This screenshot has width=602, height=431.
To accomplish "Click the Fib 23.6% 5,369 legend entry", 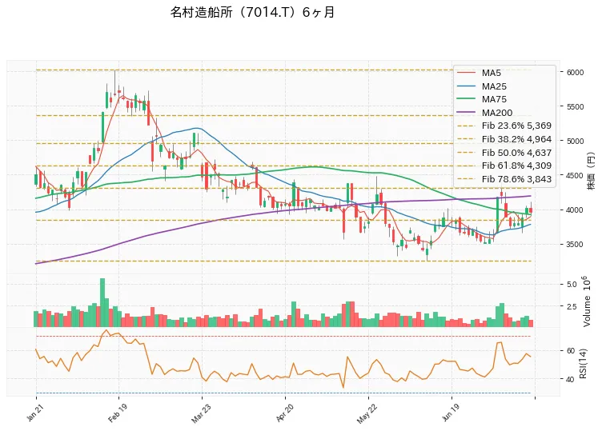I will pos(504,126).
